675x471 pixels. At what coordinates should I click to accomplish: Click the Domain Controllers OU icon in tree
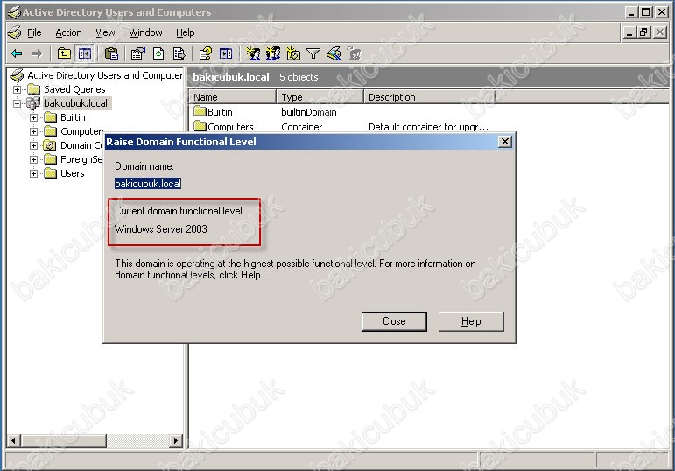50,145
